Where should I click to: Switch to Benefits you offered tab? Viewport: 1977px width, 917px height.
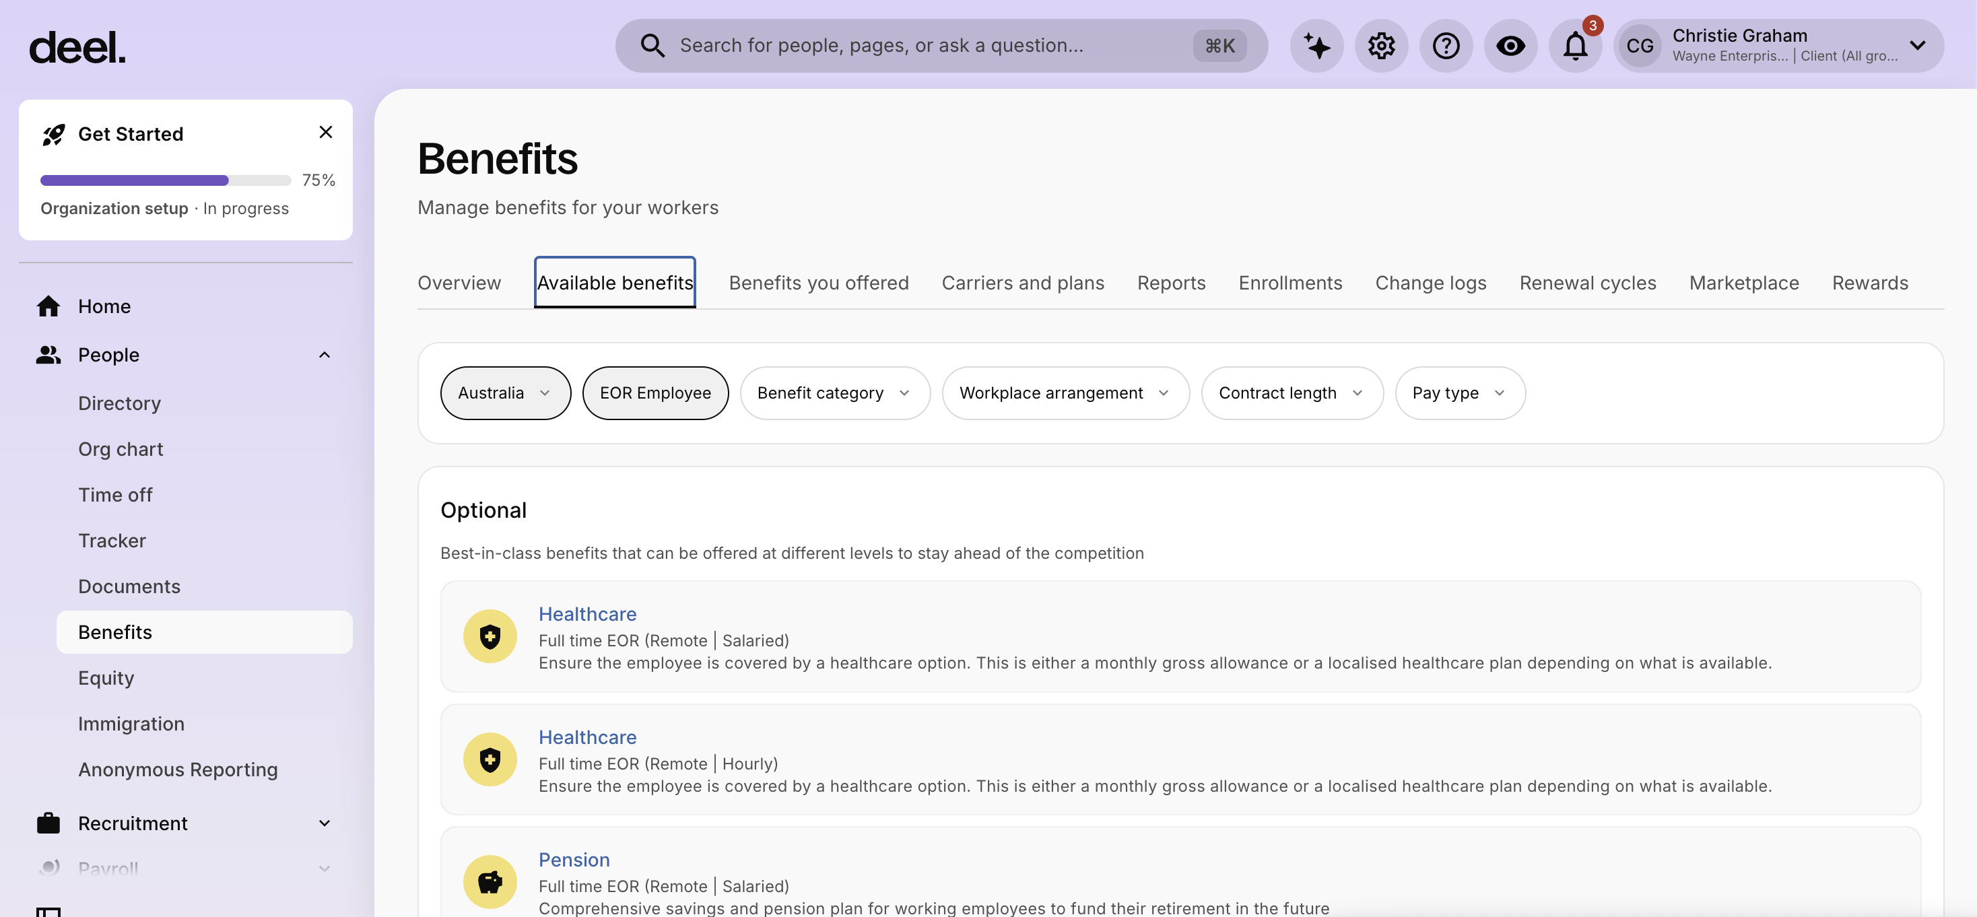(818, 282)
